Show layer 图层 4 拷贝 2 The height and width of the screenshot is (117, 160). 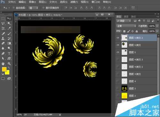click(x=118, y=67)
